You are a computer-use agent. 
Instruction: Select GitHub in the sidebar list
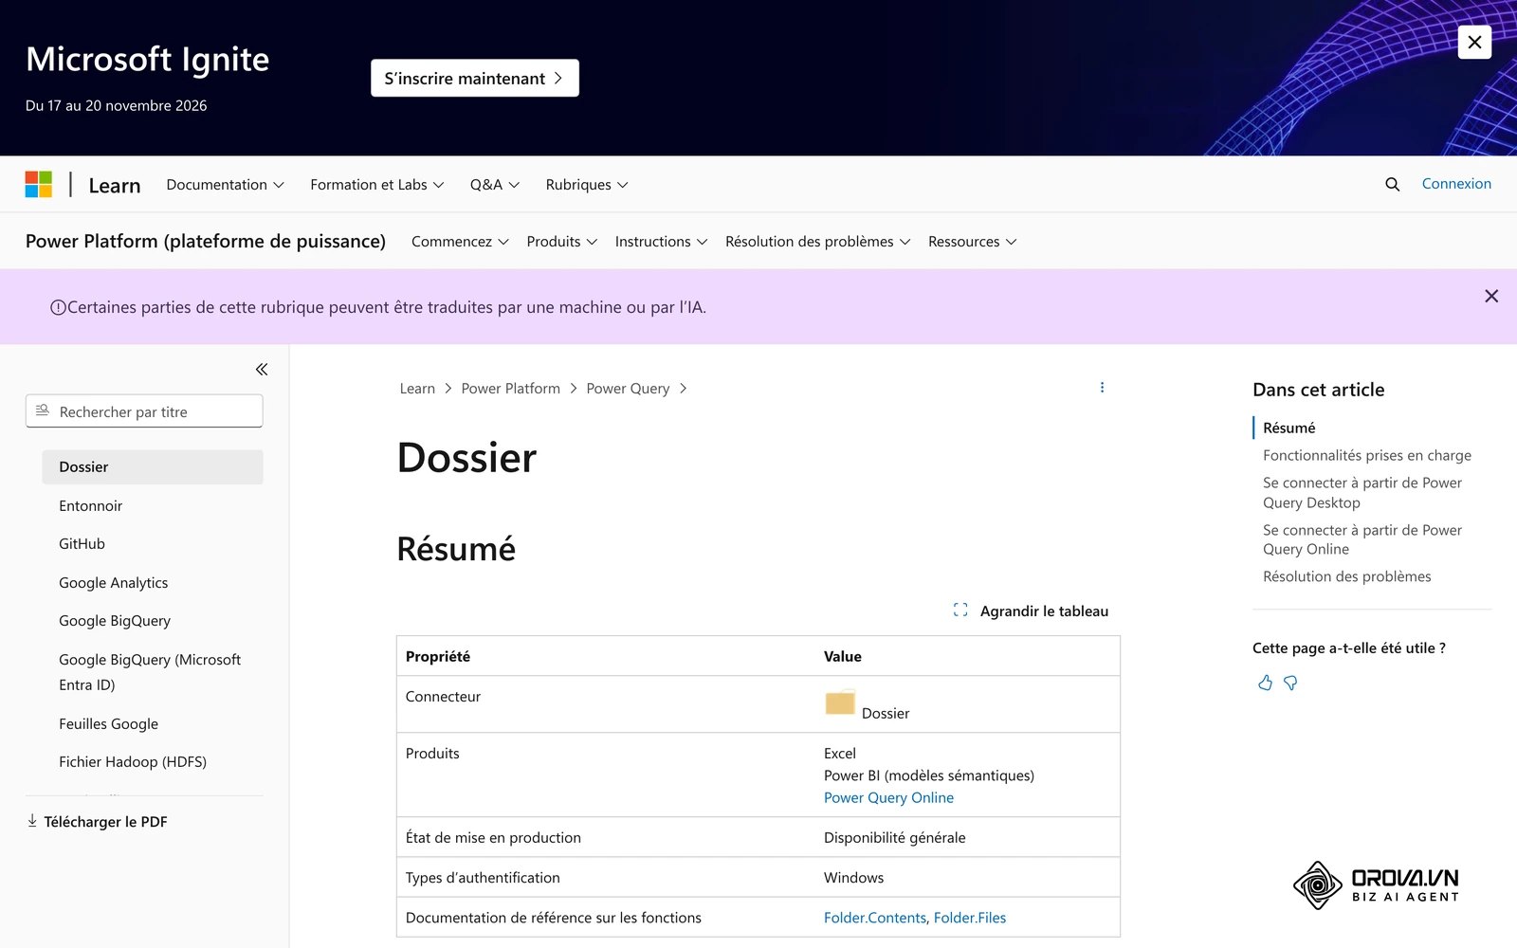(x=82, y=543)
